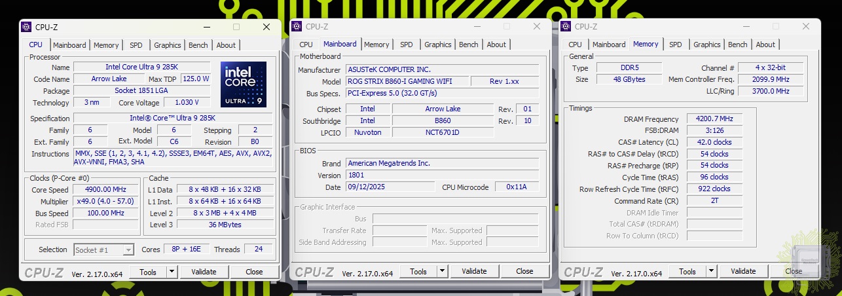Expand the Tools dropdown arrow in the Mainboard window
The height and width of the screenshot is (296, 842).
pyautogui.click(x=442, y=271)
